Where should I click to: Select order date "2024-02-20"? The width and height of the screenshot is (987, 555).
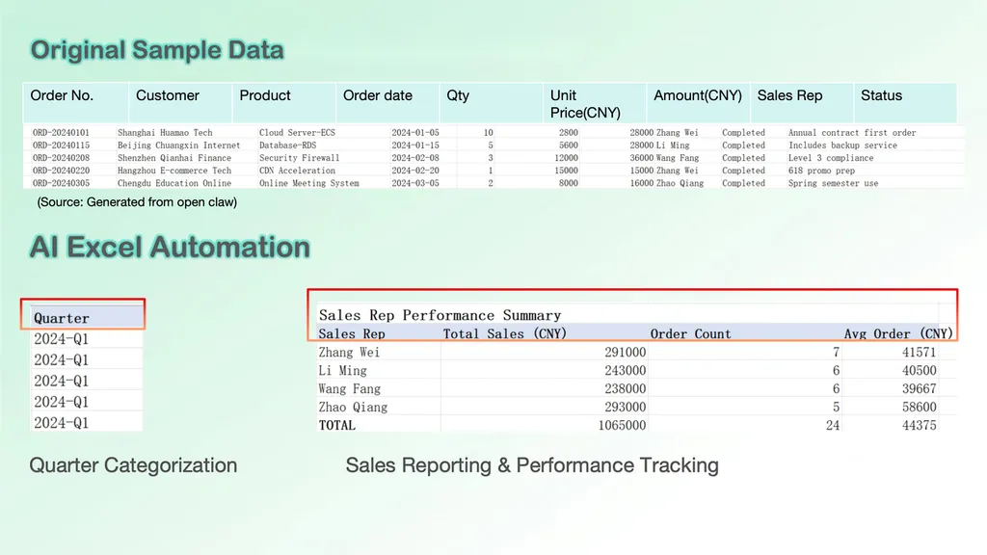415,171
